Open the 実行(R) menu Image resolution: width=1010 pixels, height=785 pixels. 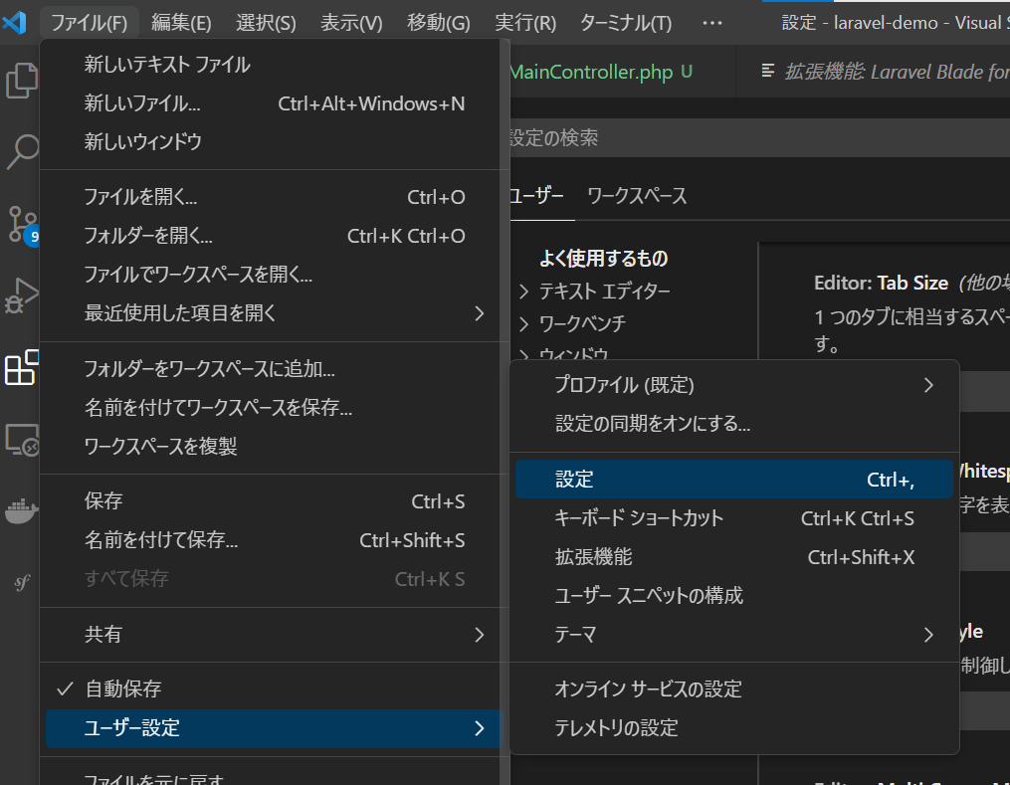point(525,23)
